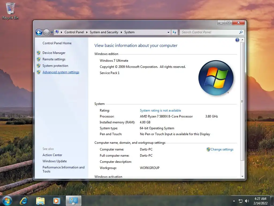Click the computer icon in the address bar
The width and height of the screenshot is (274, 206).
click(57, 32)
